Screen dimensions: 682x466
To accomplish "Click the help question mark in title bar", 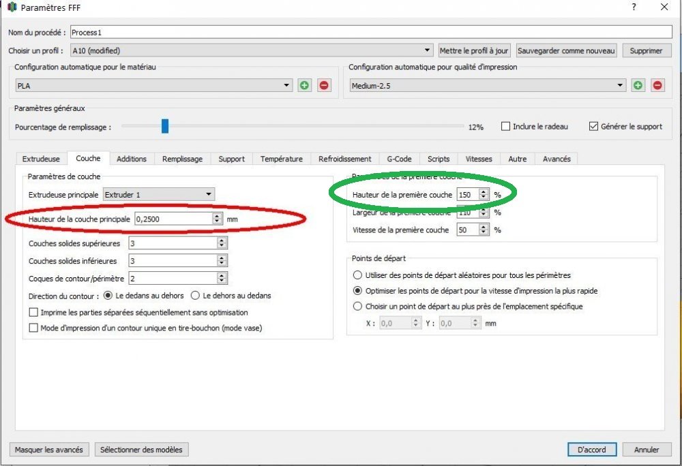I will pyautogui.click(x=634, y=7).
